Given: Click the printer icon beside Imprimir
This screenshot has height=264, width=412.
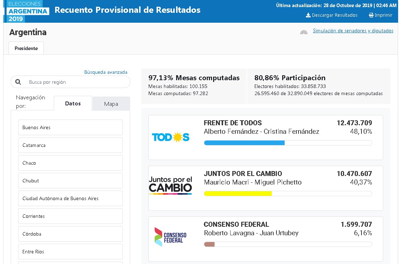Looking at the screenshot, I should (371, 15).
